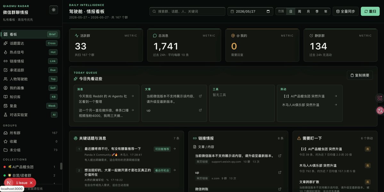This screenshot has height=192, width=384.
Task: Click the 复盘 calendar icon
Action: coord(5,106)
